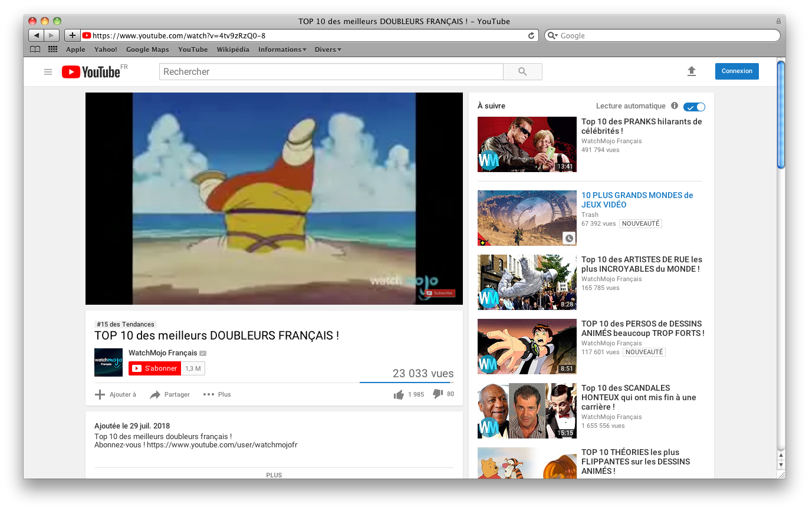Click the 1,3 M subscriber count box
This screenshot has height=511, width=809.
tap(193, 368)
